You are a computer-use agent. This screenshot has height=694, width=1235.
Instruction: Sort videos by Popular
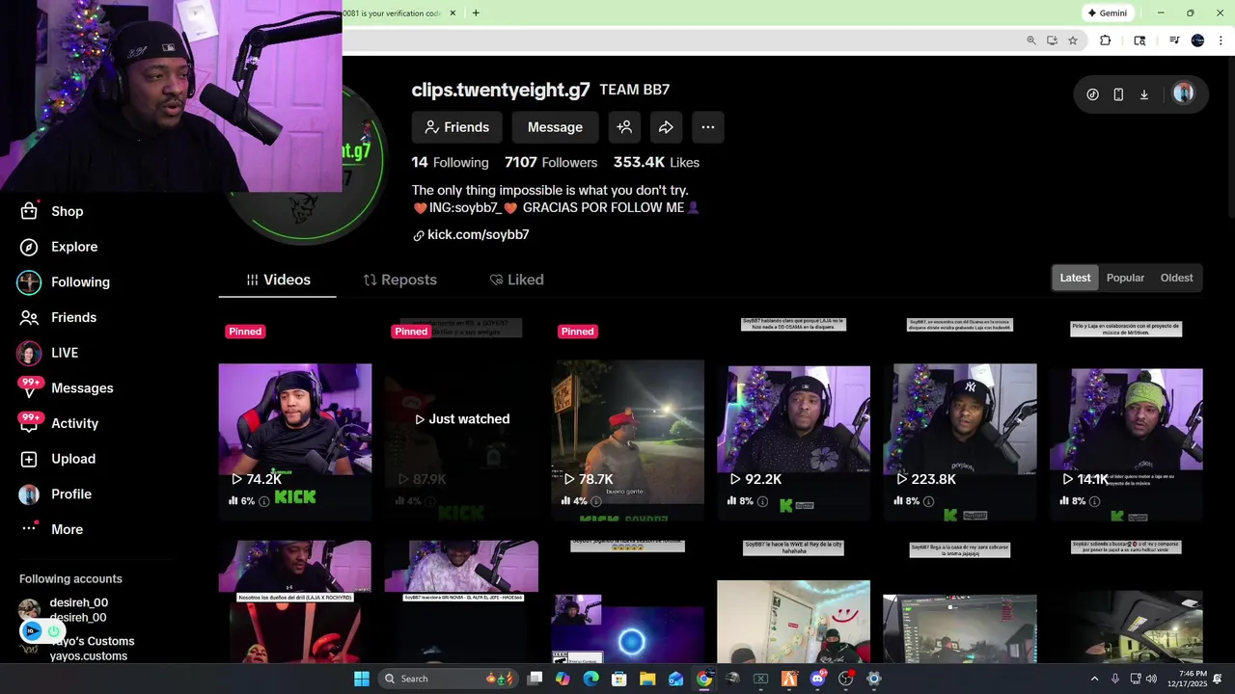1125,278
